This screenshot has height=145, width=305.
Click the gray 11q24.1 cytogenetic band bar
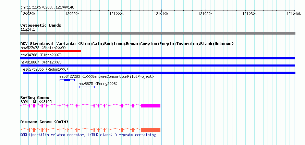[158, 33]
